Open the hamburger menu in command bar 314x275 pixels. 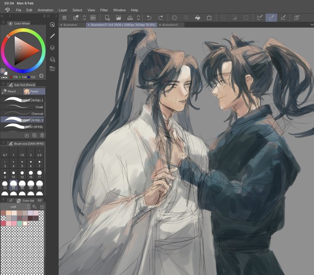64,18
